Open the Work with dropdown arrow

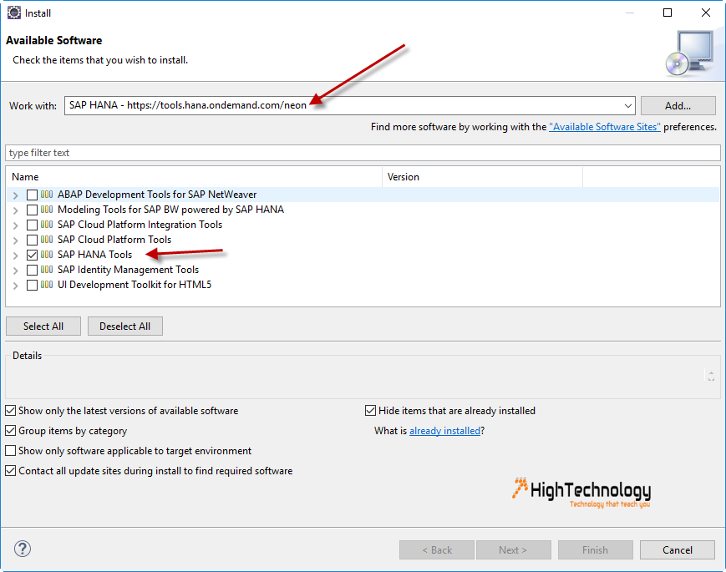(628, 105)
